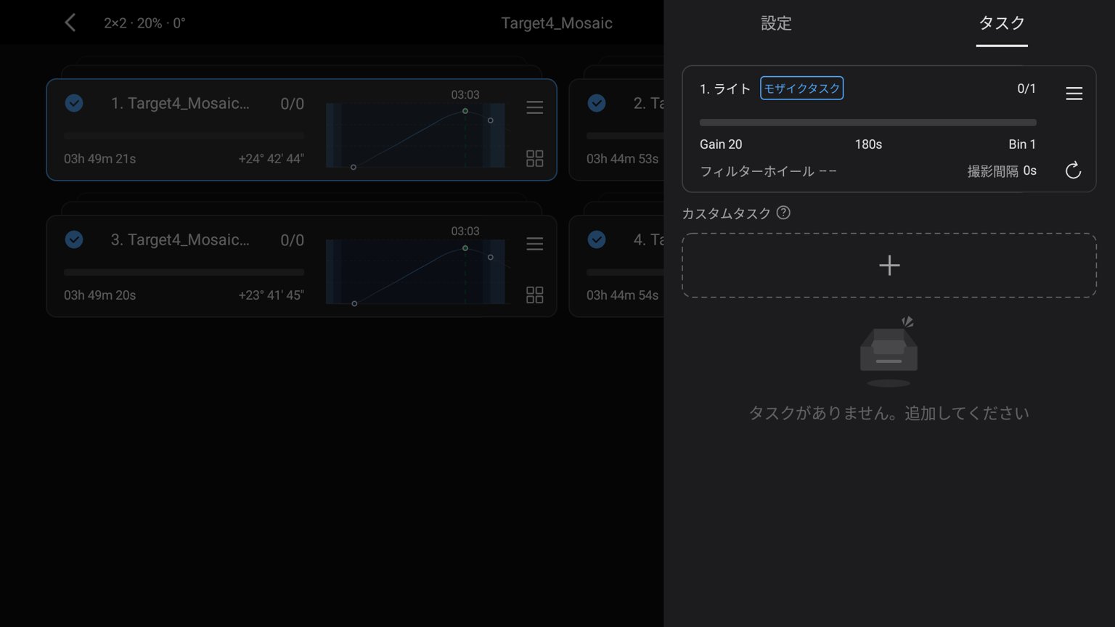This screenshot has width=1115, height=627.
Task: Click the 0/1 task counter
Action: tap(1026, 89)
